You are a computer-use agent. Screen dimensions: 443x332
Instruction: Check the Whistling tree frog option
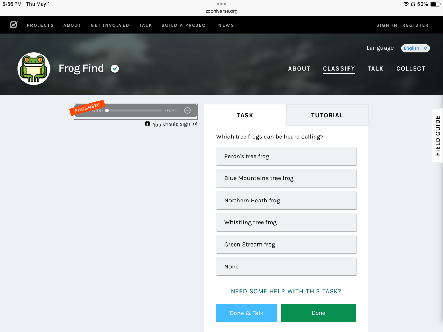coord(286,222)
